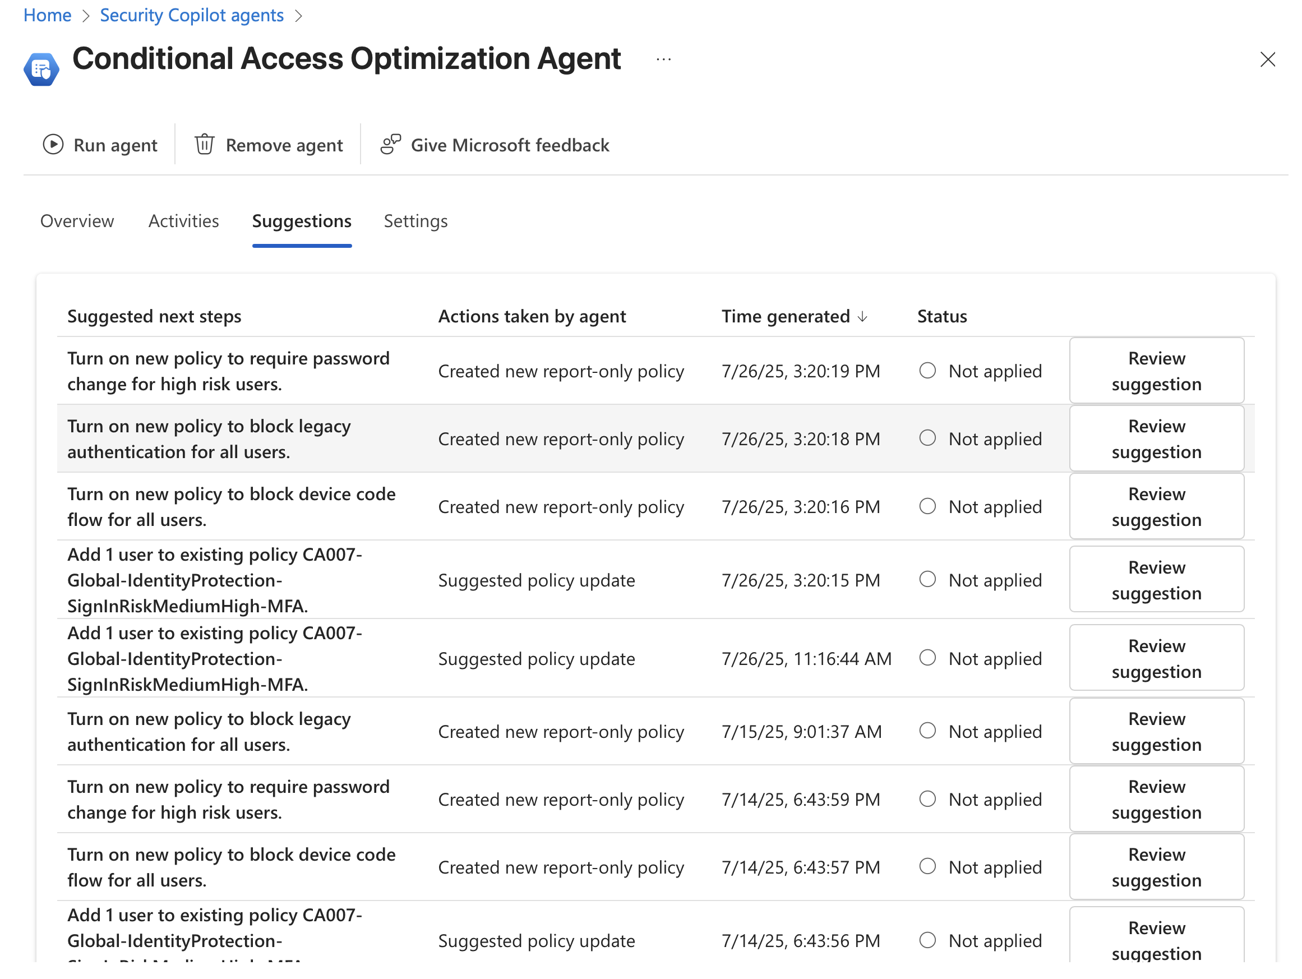Click the Remove agent label

pos(284,145)
